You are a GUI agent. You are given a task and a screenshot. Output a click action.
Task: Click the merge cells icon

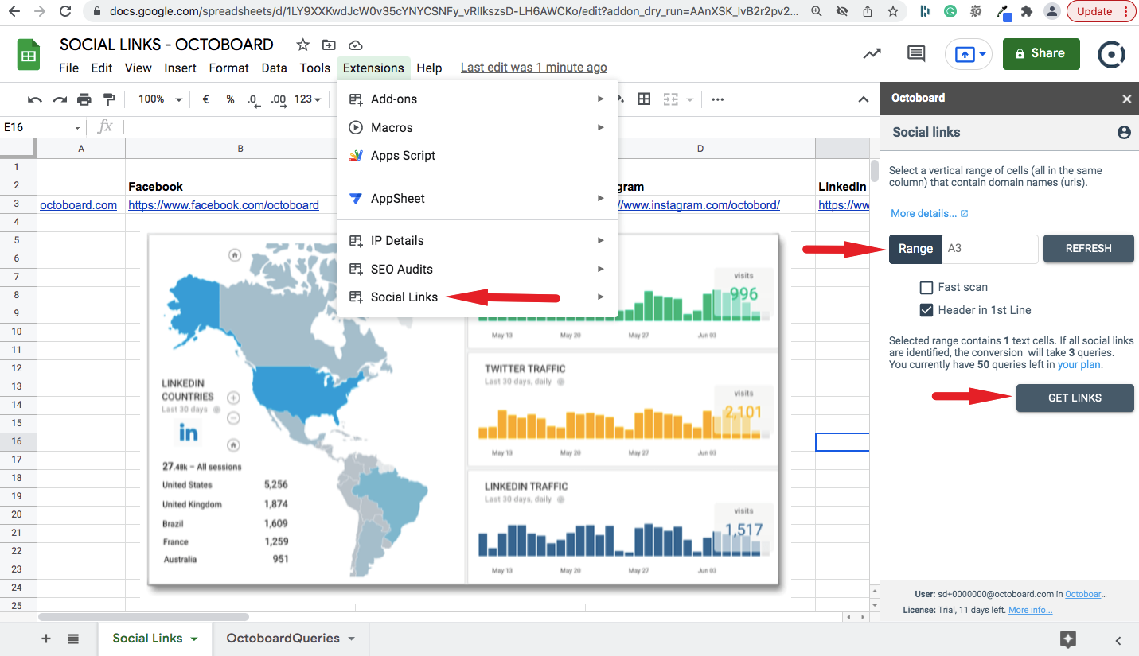tap(671, 99)
